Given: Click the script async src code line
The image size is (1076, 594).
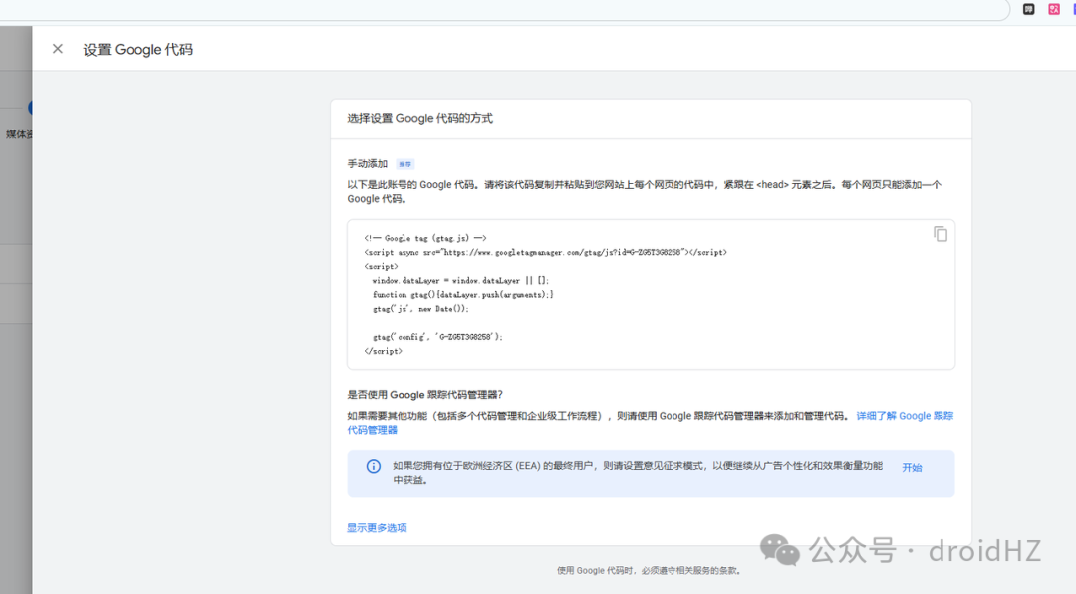Looking at the screenshot, I should click(546, 253).
